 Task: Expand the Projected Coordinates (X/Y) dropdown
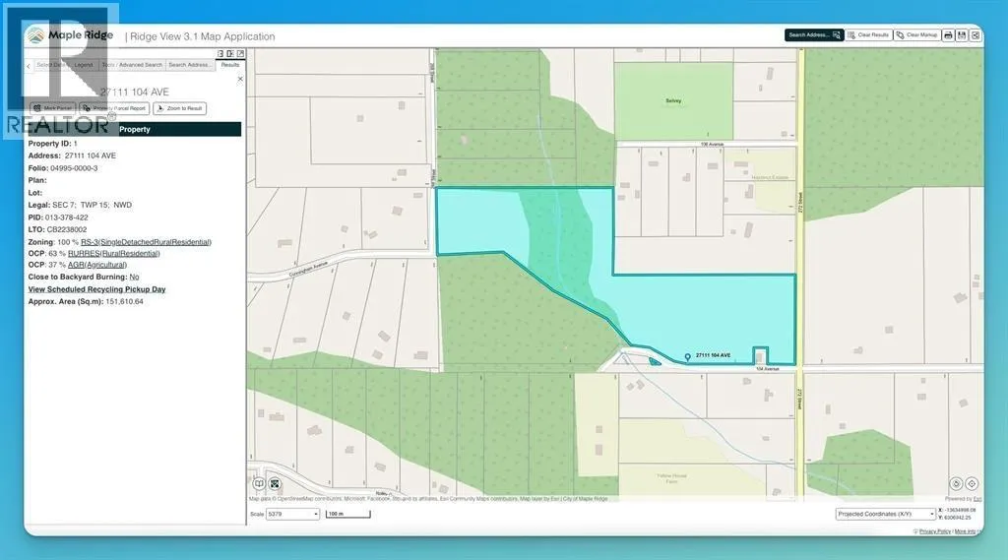885,514
